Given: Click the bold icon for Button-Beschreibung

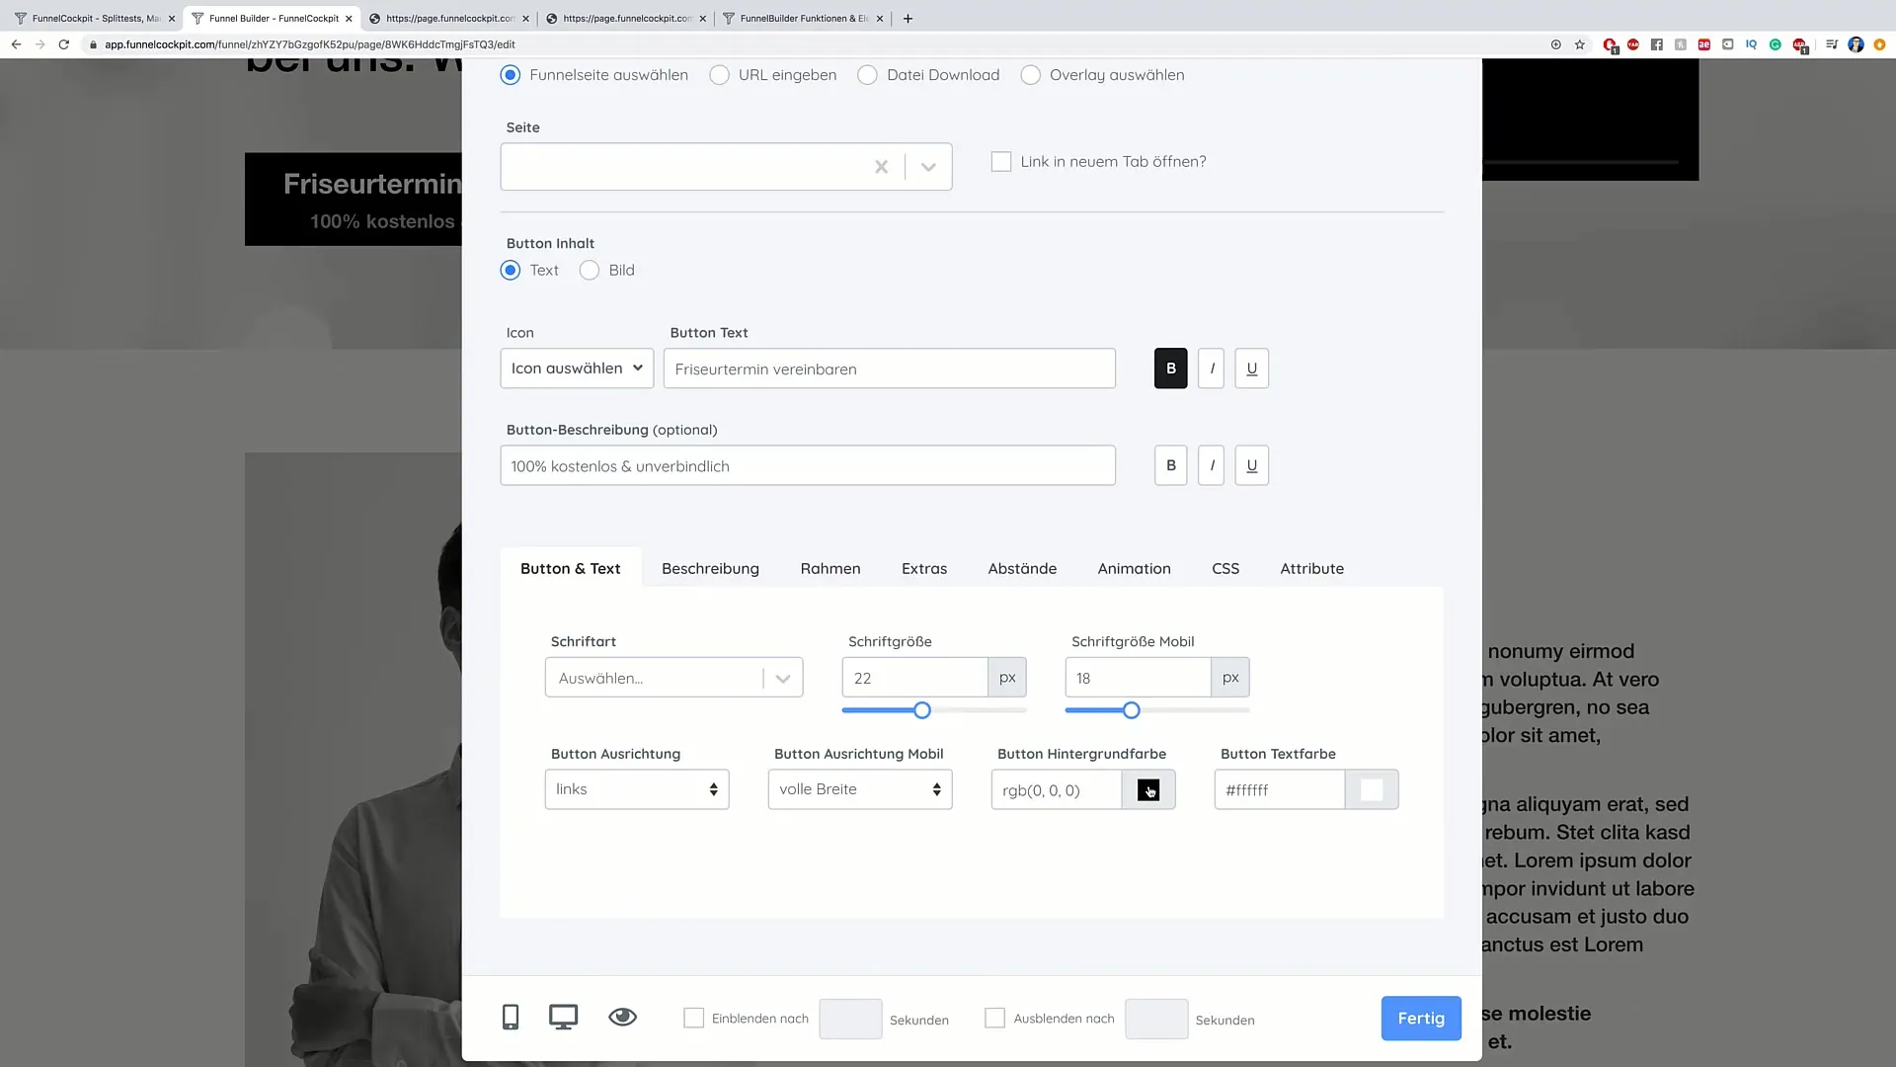Looking at the screenshot, I should click(1170, 465).
